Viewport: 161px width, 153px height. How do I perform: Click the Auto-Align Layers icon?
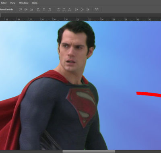coord(97,10)
